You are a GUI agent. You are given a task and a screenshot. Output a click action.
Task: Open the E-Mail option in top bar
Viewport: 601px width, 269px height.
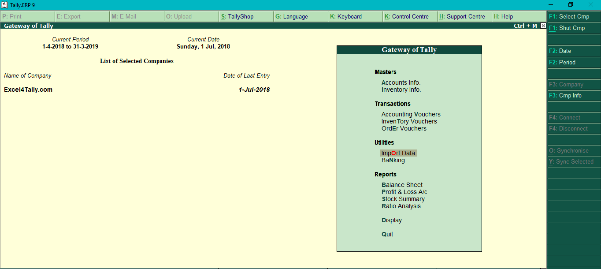(137, 17)
